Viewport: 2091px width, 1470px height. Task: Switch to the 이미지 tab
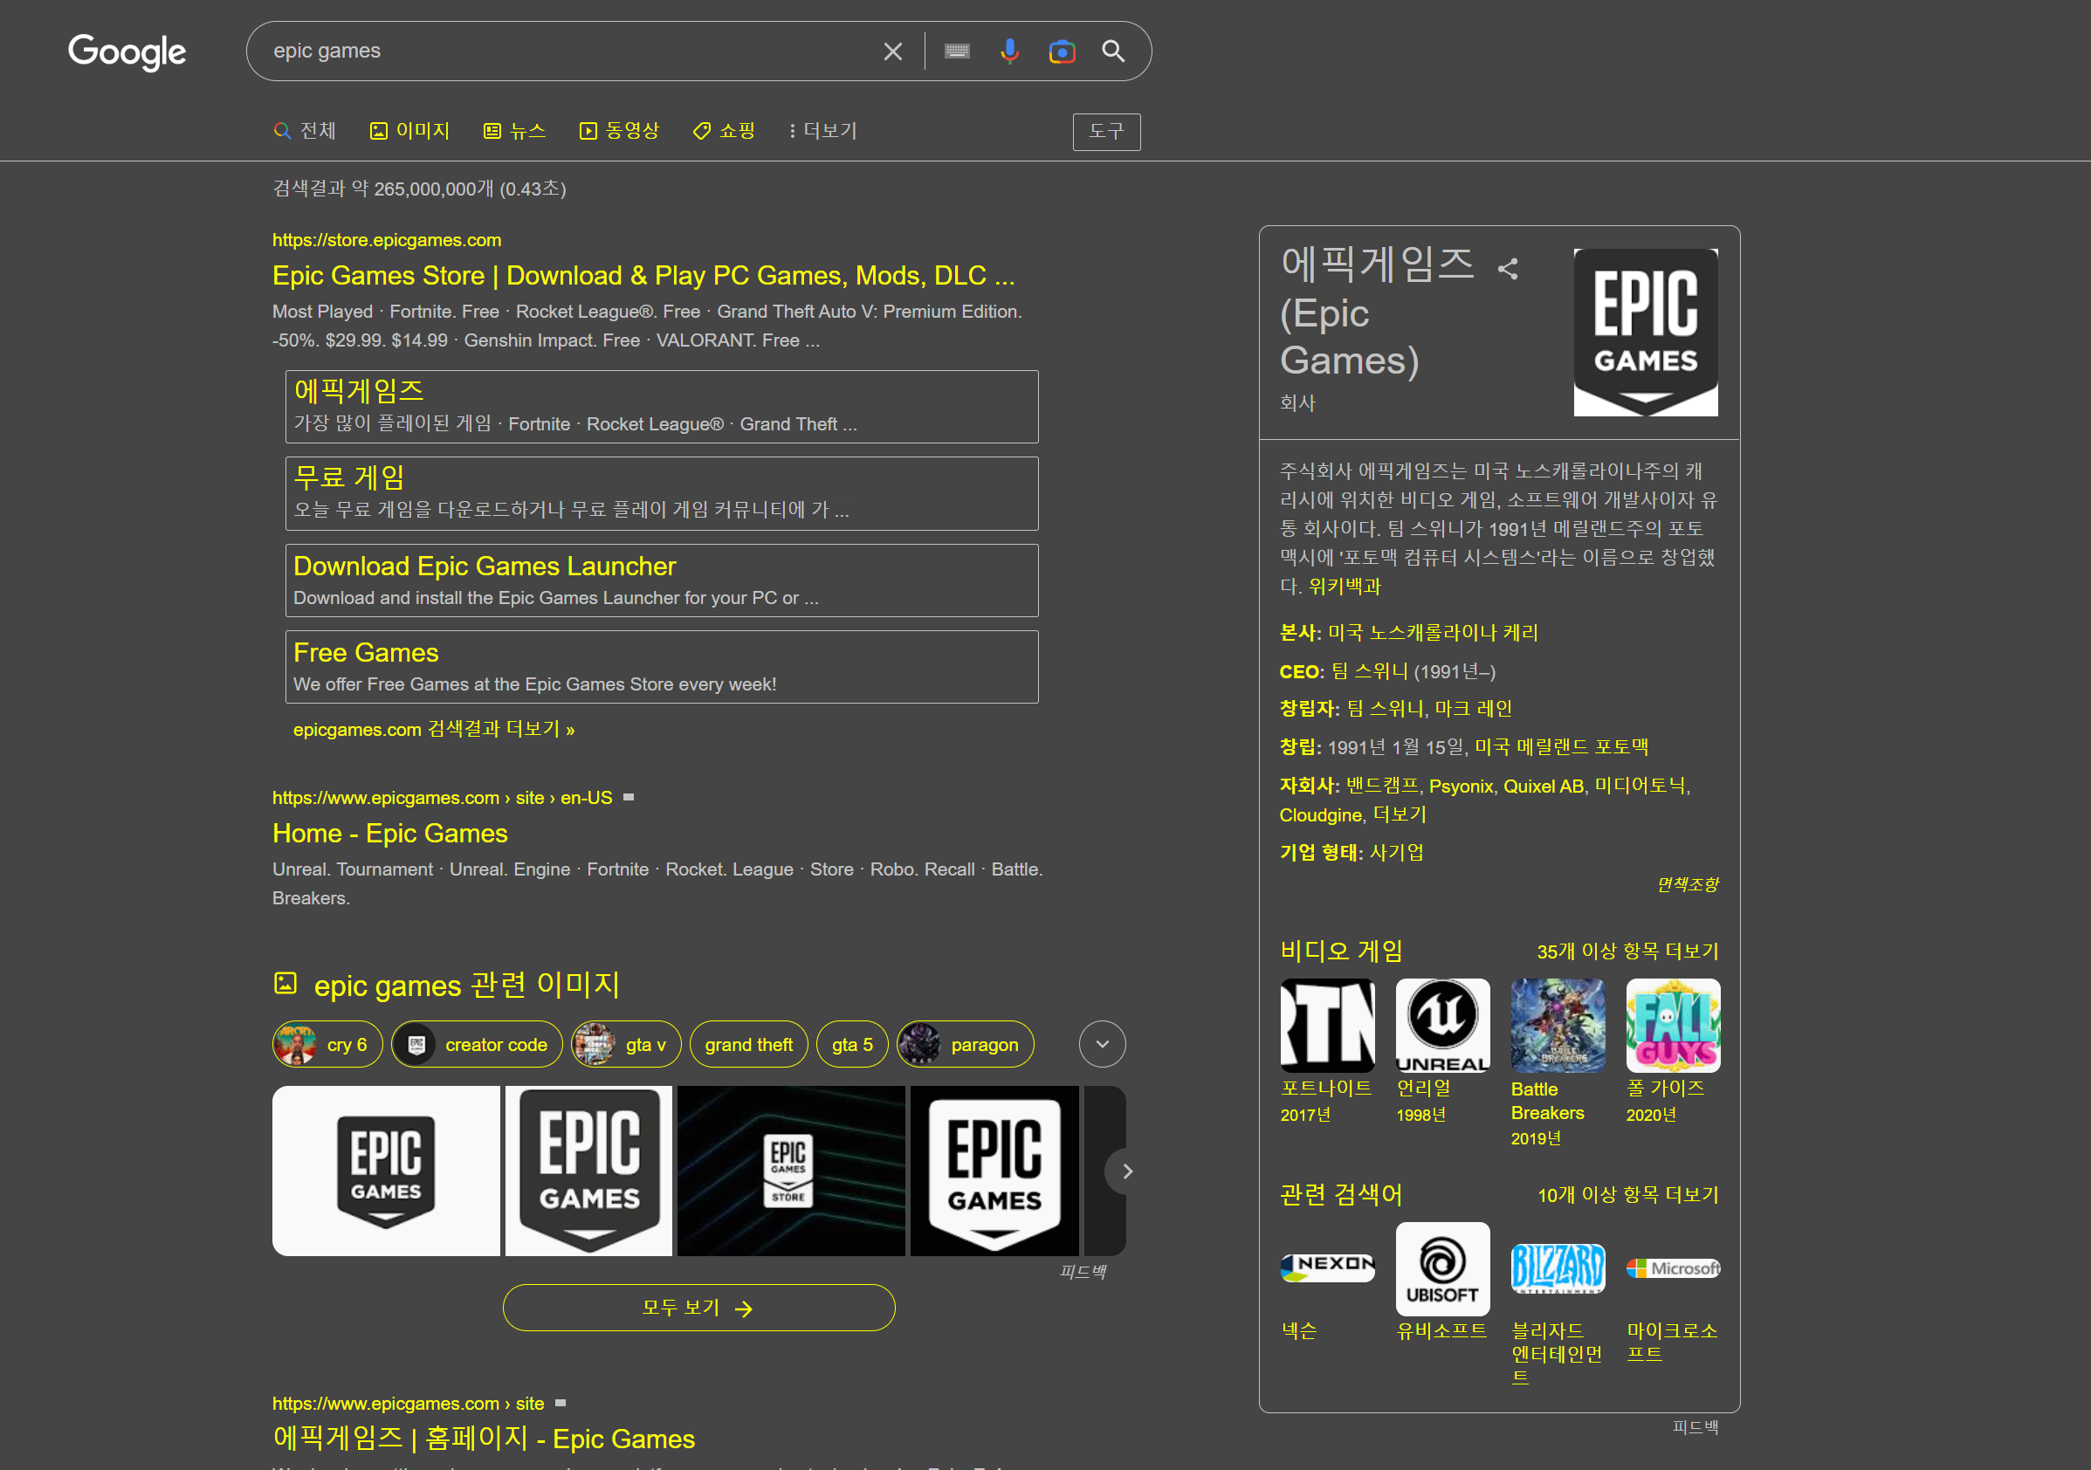pos(409,131)
